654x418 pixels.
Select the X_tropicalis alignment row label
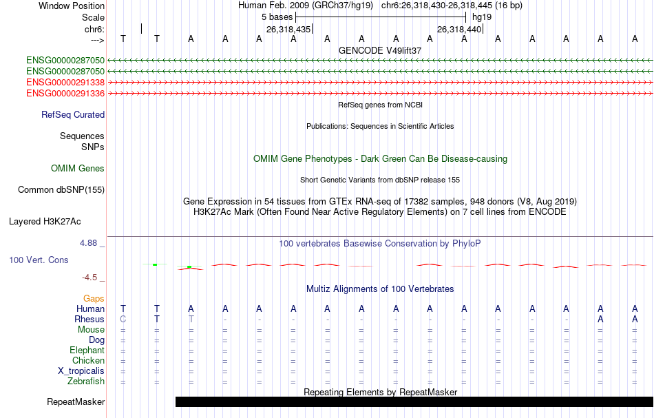pyautogui.click(x=81, y=371)
